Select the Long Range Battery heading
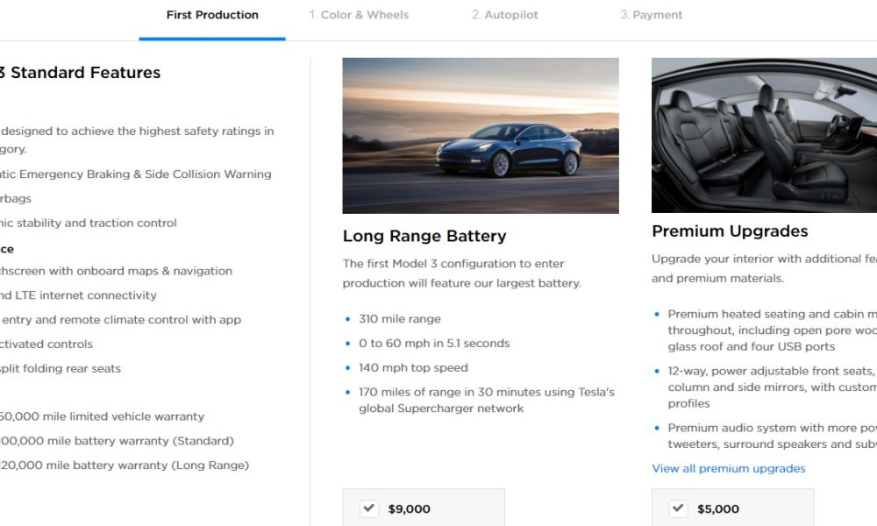 [x=424, y=236]
